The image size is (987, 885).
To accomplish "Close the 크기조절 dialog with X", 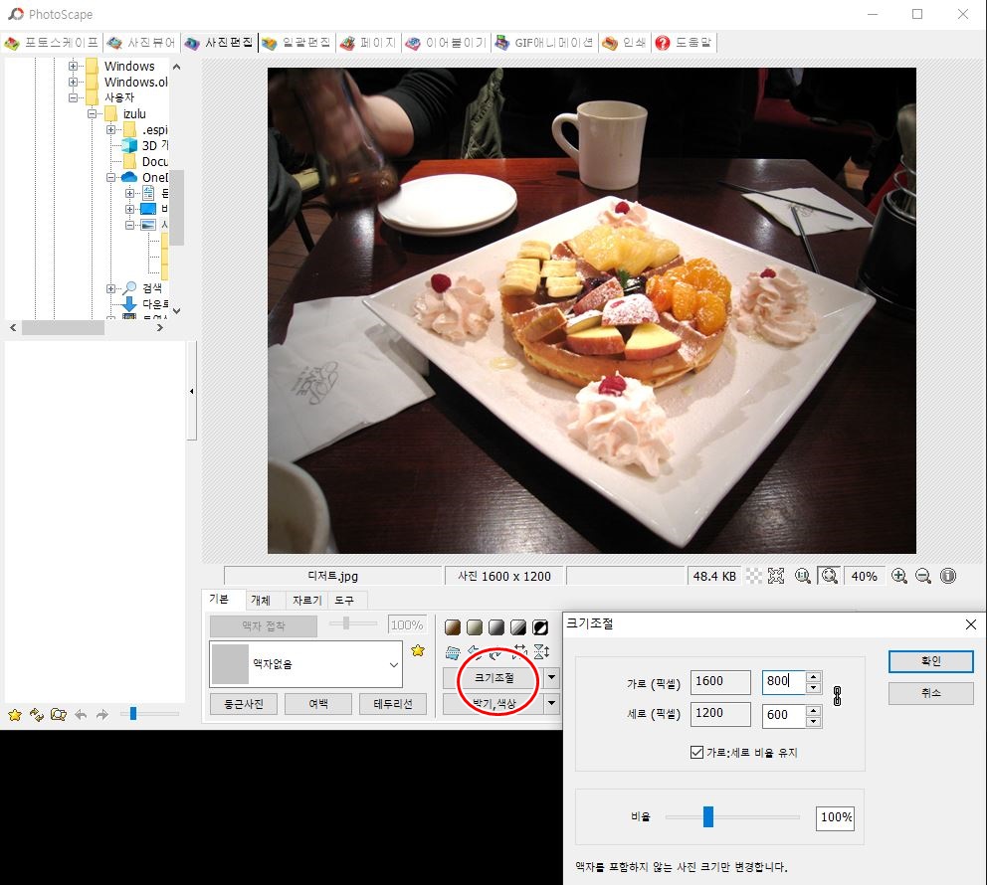I will click(971, 623).
